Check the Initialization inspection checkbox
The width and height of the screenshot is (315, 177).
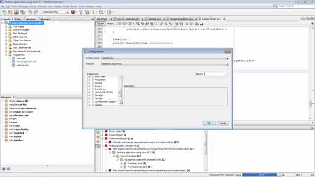(93, 89)
